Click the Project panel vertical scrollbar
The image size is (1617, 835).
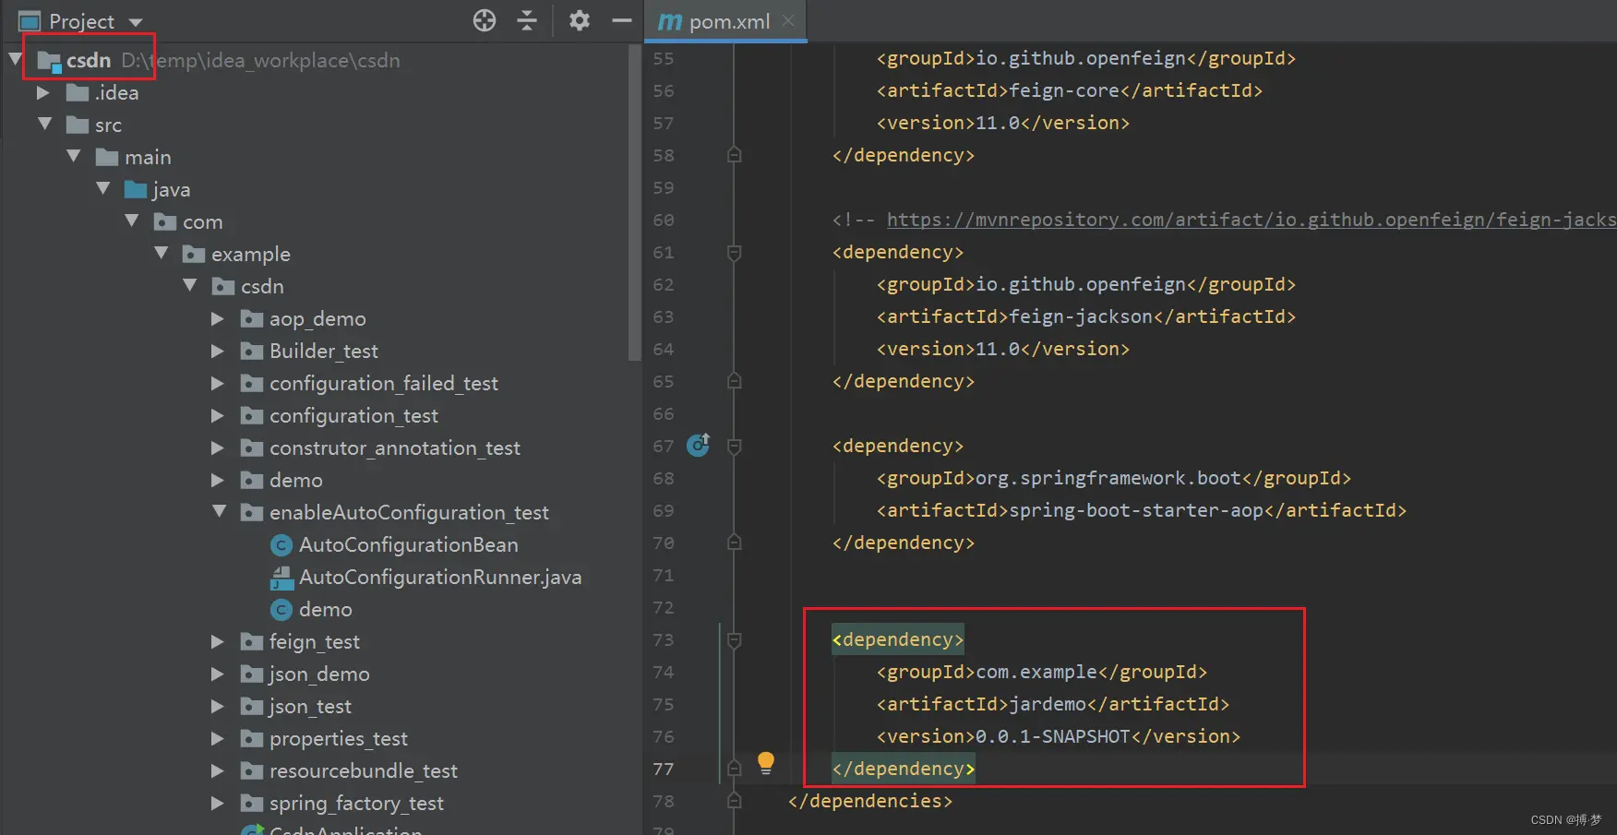[634, 203]
